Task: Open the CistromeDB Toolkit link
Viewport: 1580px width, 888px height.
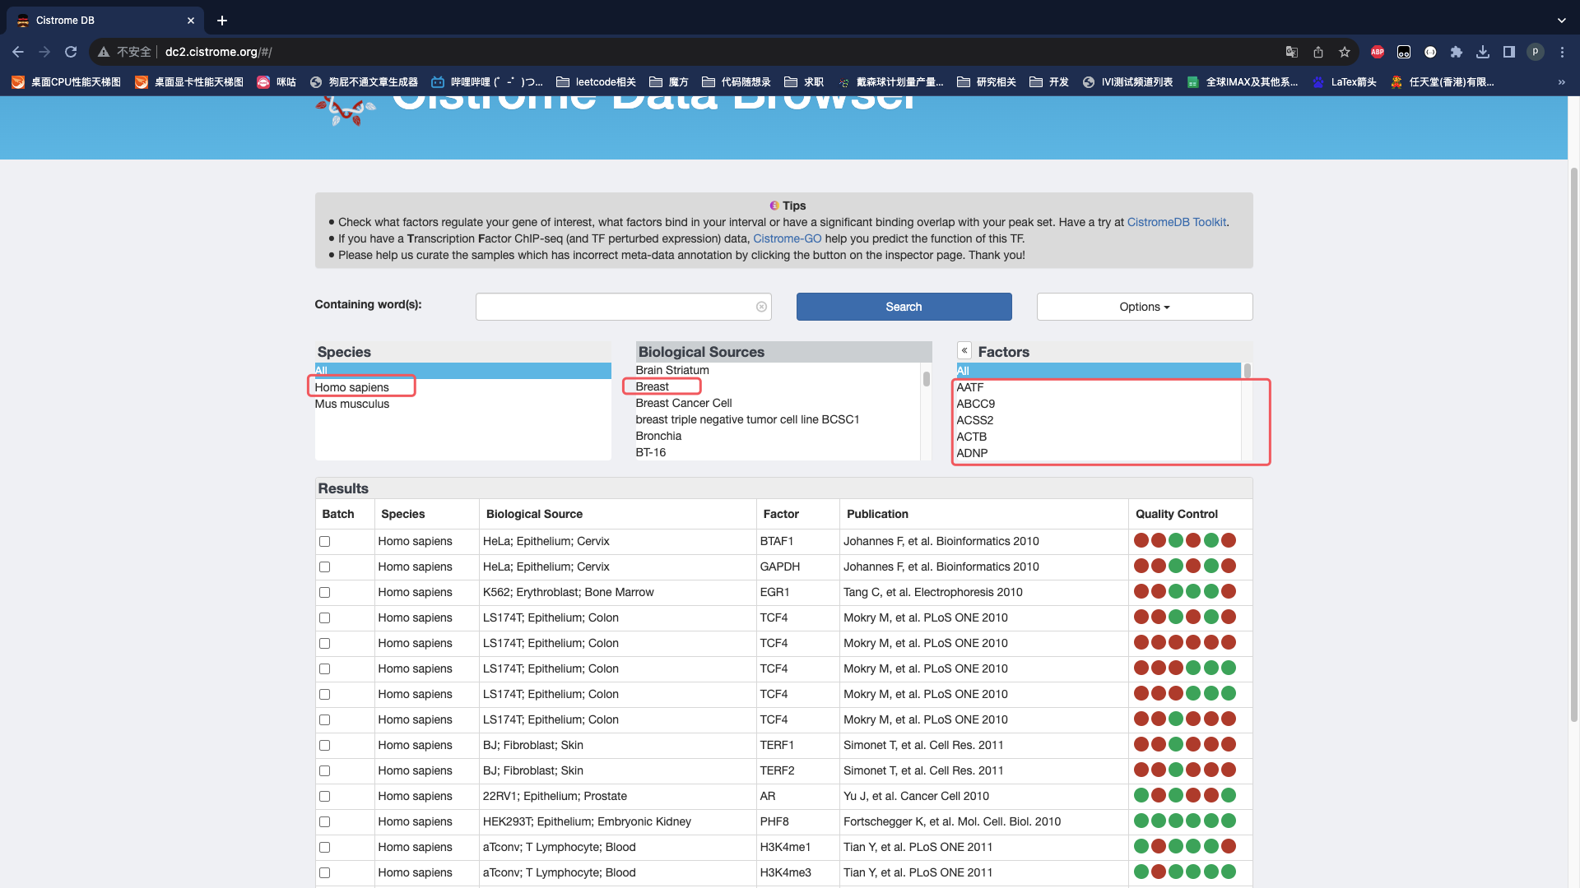Action: click(x=1176, y=222)
